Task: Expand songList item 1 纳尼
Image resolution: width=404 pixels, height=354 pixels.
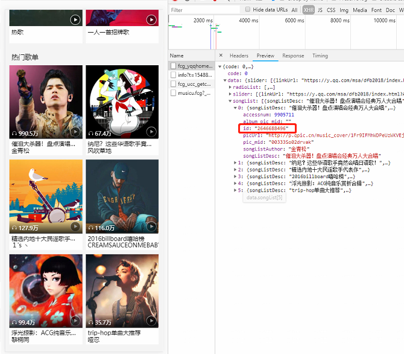Action: click(x=235, y=163)
